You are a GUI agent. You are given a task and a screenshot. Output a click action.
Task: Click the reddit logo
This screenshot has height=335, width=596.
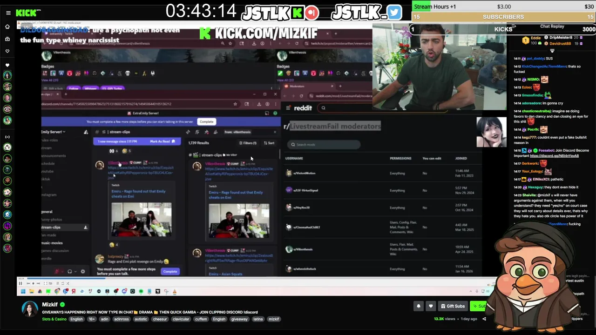pos(303,108)
